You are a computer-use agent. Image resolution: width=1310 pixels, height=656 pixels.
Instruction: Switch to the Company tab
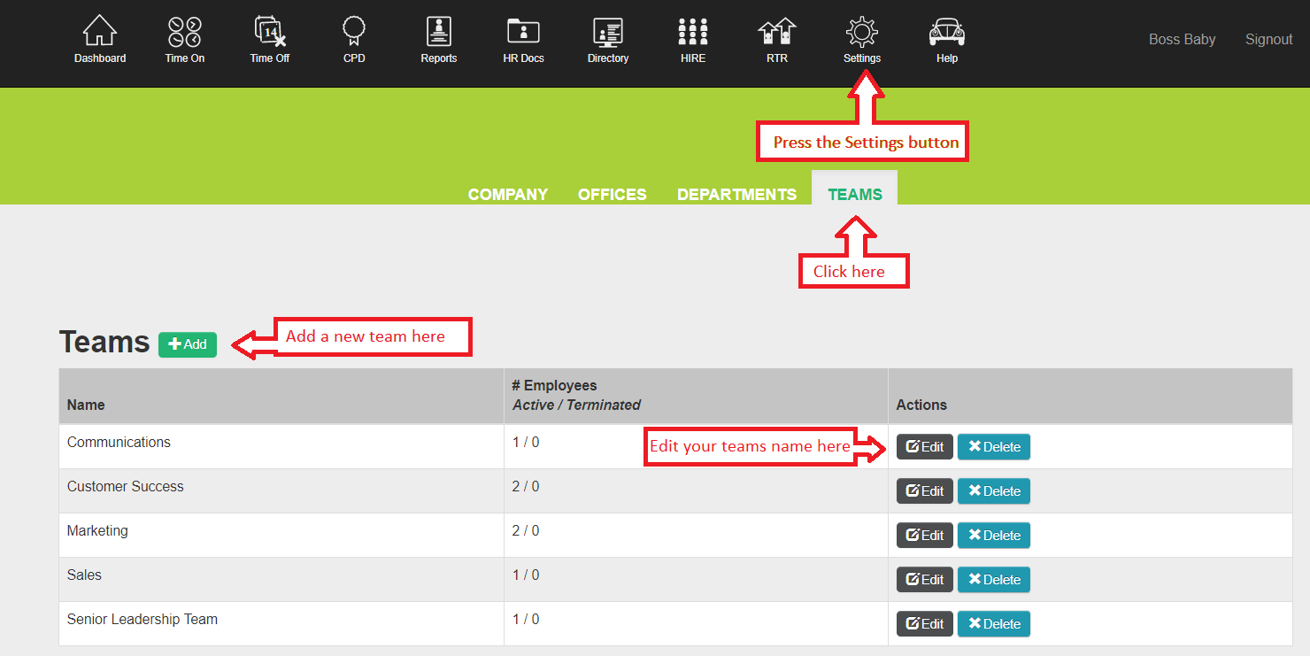(508, 194)
